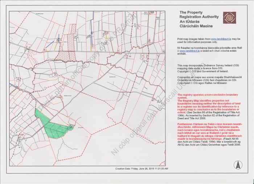This screenshot has height=184, width=254.
Task: Click the 'Creation Date: Friday, June 26, 2015' text
Action: point(142,169)
